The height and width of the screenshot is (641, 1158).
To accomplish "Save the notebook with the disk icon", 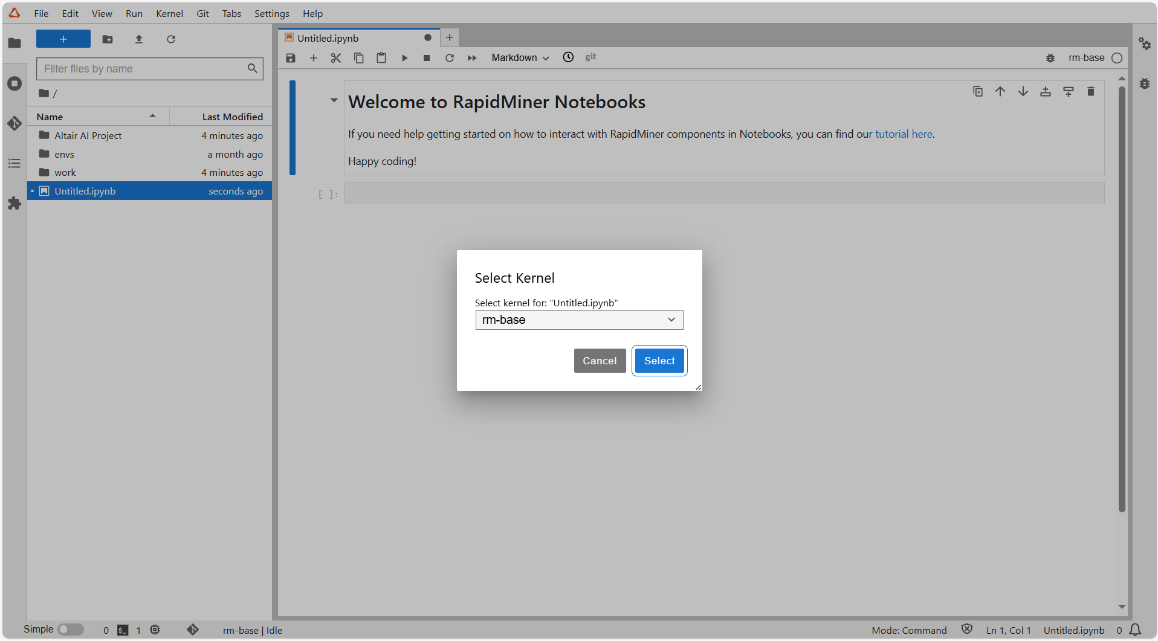I will coord(291,58).
